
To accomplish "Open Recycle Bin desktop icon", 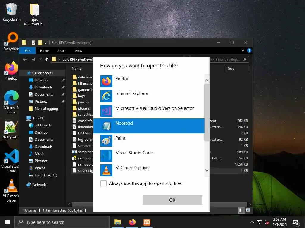I will pyautogui.click(x=12, y=12).
